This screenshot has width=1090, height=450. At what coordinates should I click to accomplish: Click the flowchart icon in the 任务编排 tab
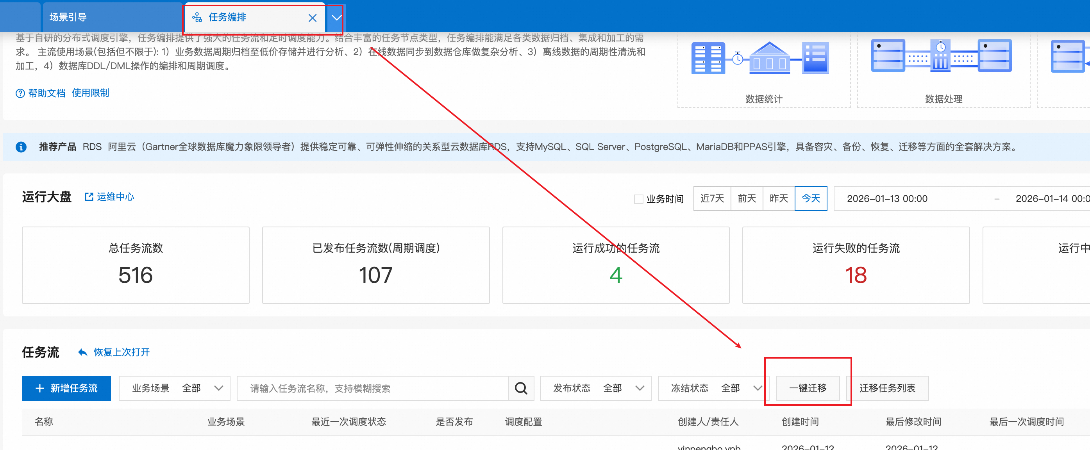click(197, 18)
